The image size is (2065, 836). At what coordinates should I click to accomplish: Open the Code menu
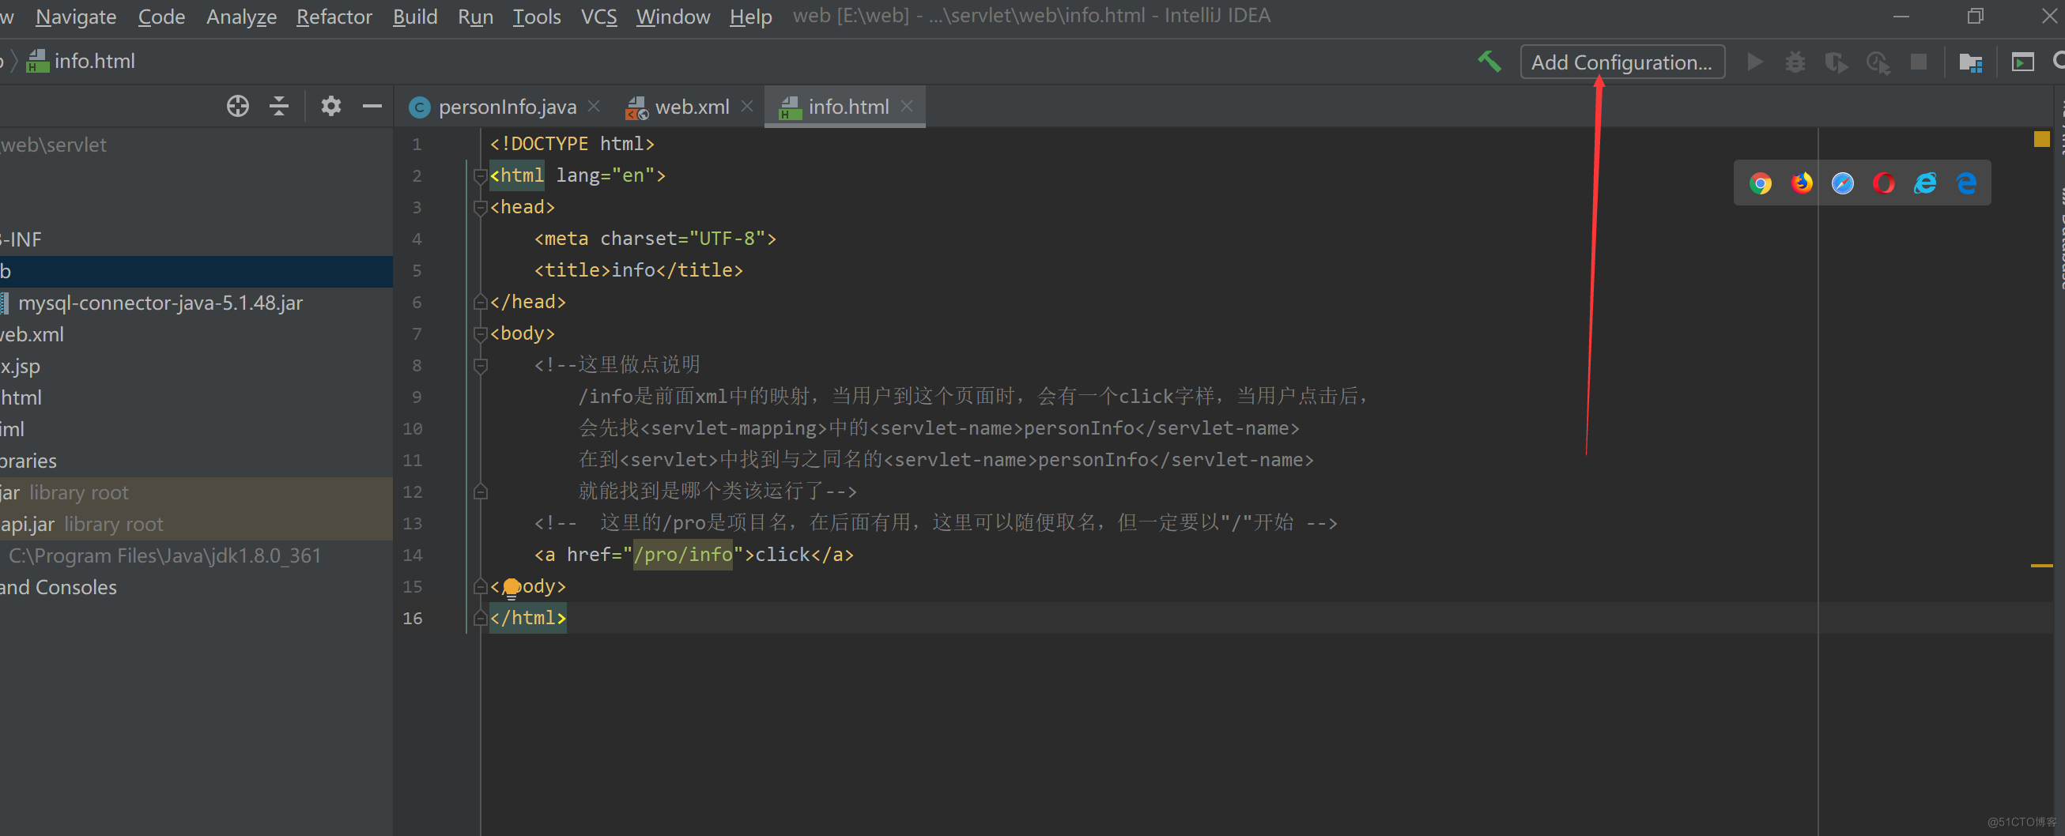tap(161, 16)
